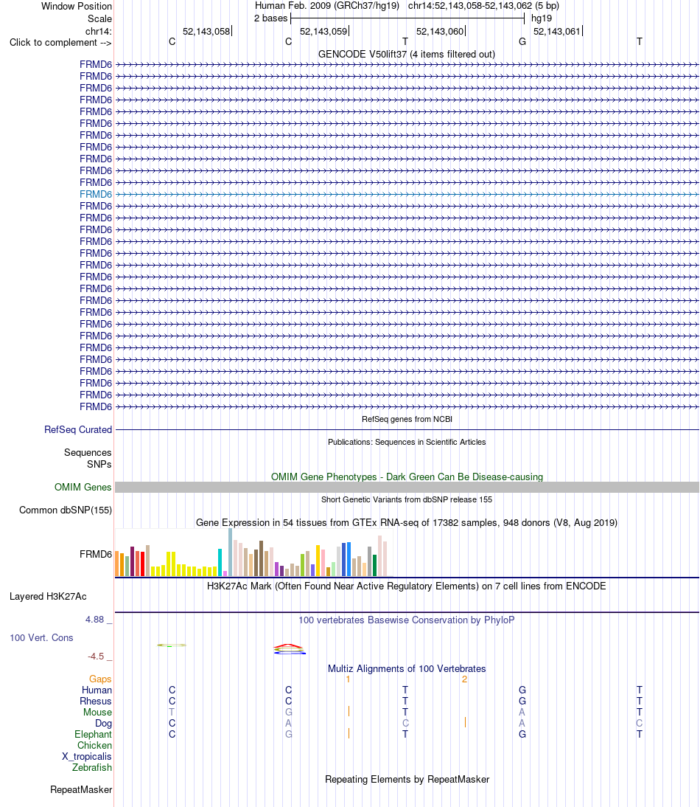Open Gene Expression in 54 tissues GTEx title

(x=407, y=522)
